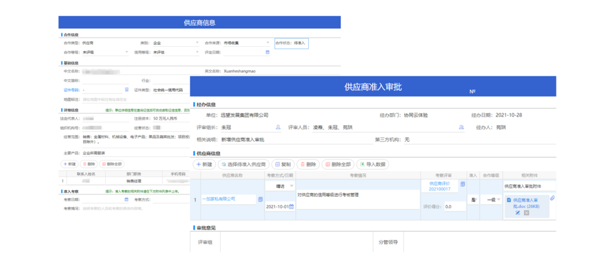Click the 联系人姓名 column header
This screenshot has width=615, height=270.
[x=86, y=173]
